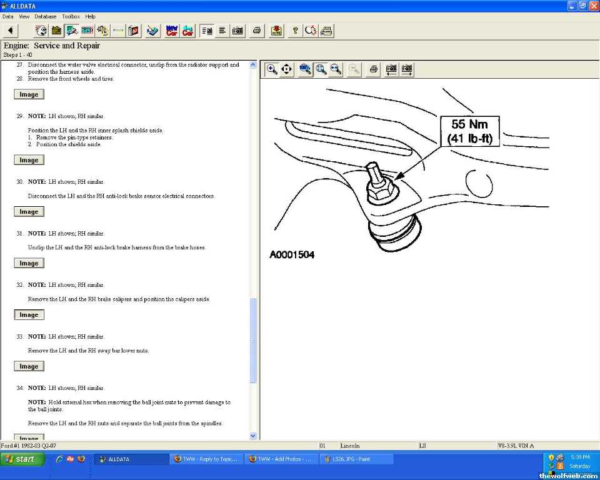Screen dimensions: 600x480
Task: Click the camera icon in main toolbar
Action: (237, 31)
